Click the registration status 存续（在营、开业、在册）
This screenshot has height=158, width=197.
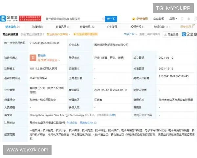tap(109, 58)
